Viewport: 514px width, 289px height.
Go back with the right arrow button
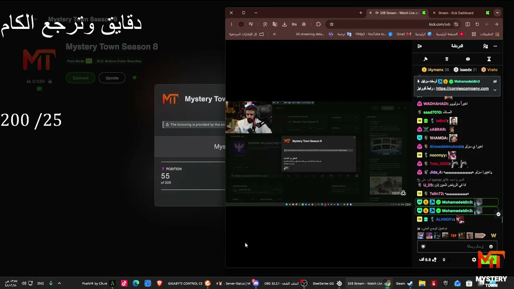coord(496,24)
